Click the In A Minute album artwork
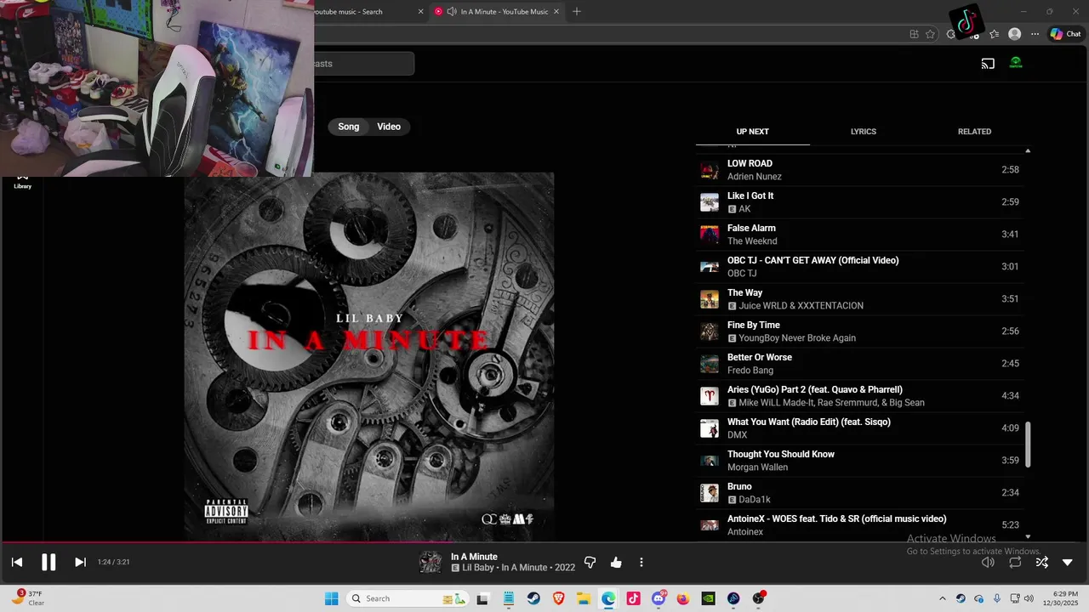This screenshot has height=612, width=1089. click(x=369, y=357)
